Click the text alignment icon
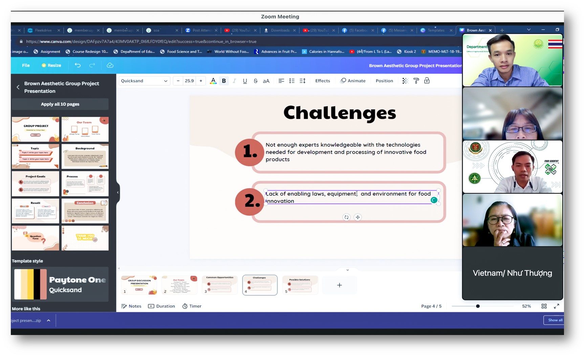586x357 pixels. pos(281,81)
